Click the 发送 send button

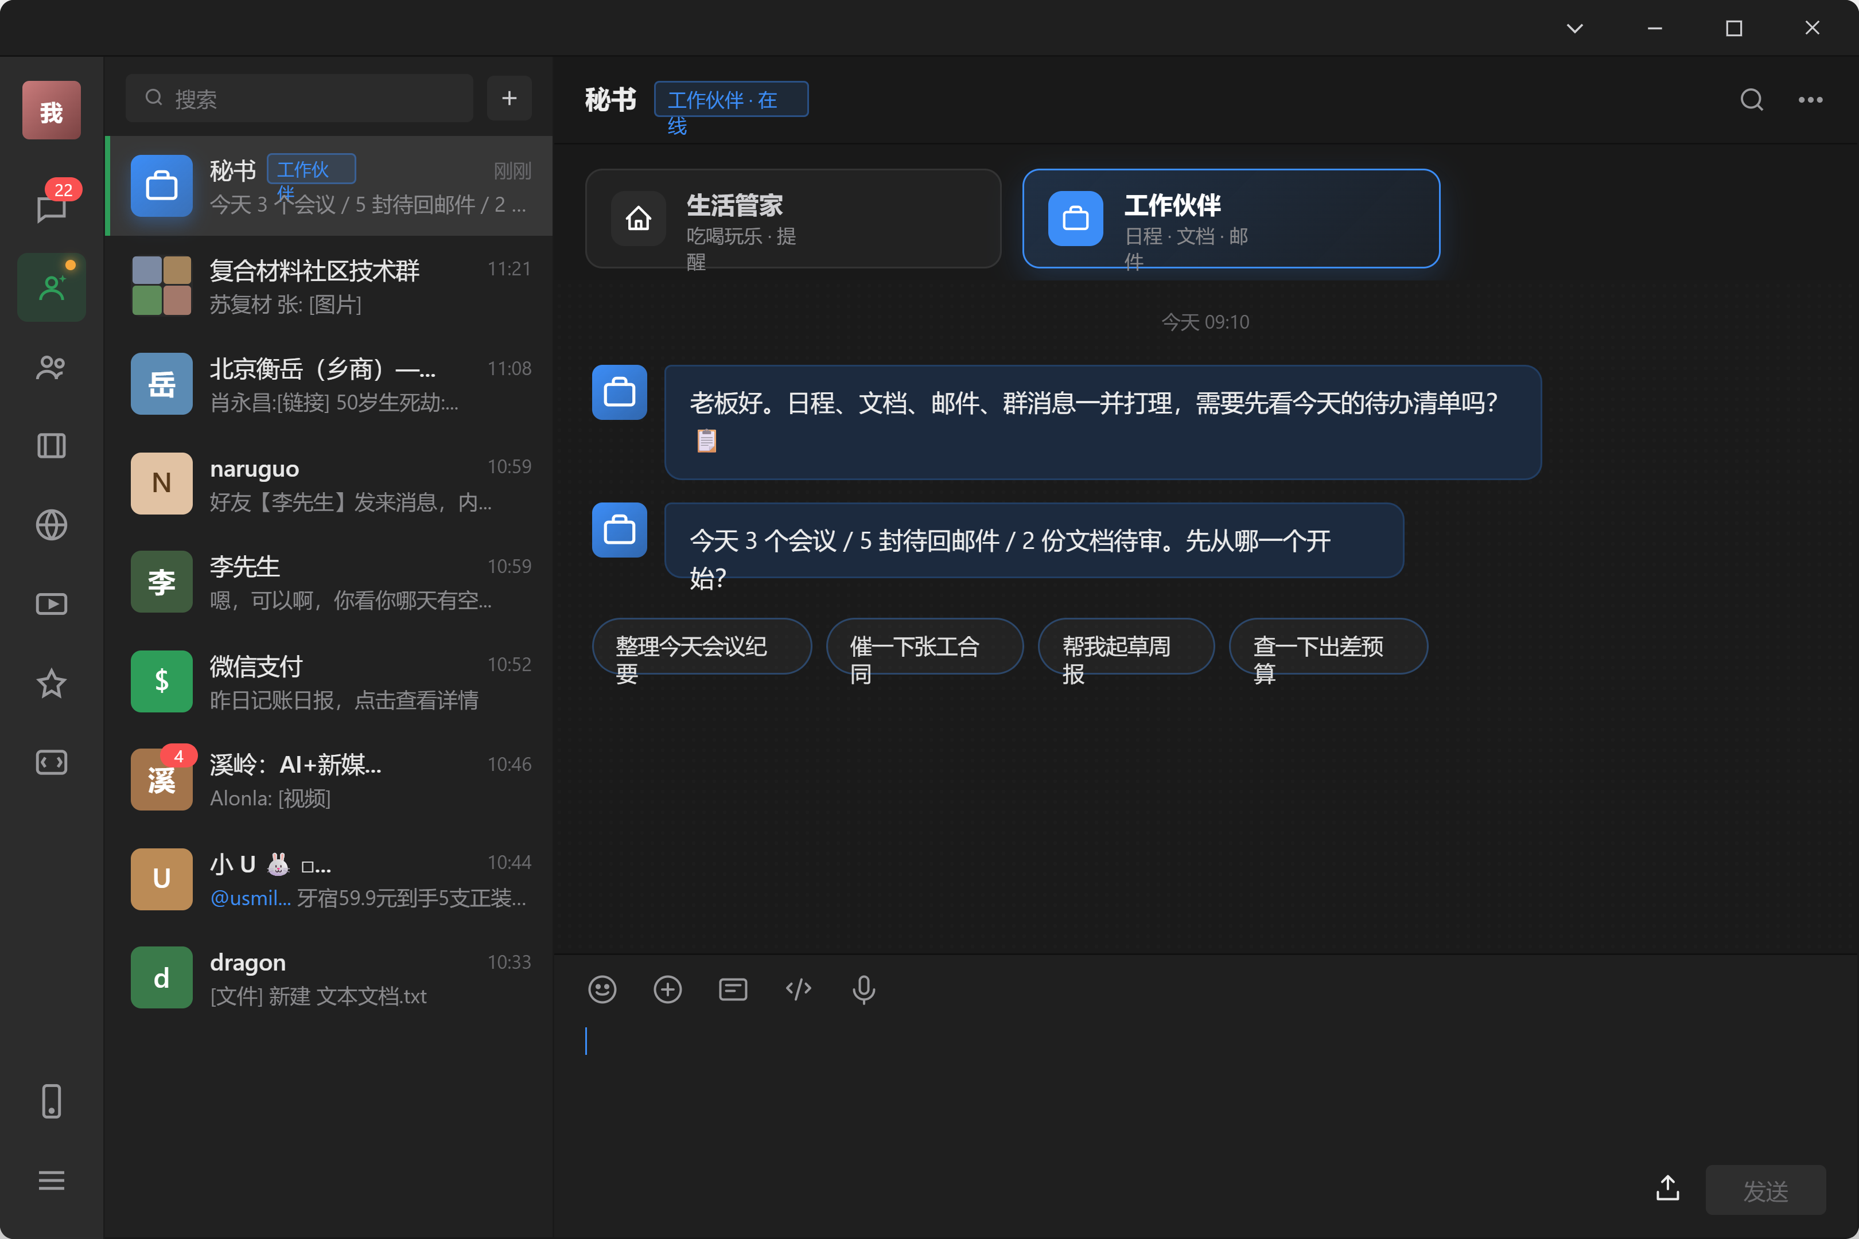[1765, 1189]
